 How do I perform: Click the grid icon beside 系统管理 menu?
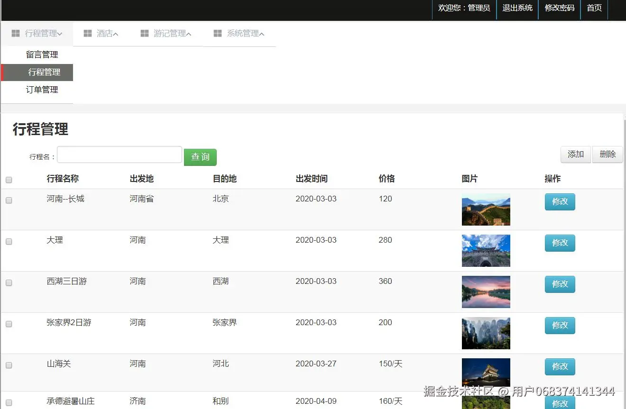click(218, 33)
